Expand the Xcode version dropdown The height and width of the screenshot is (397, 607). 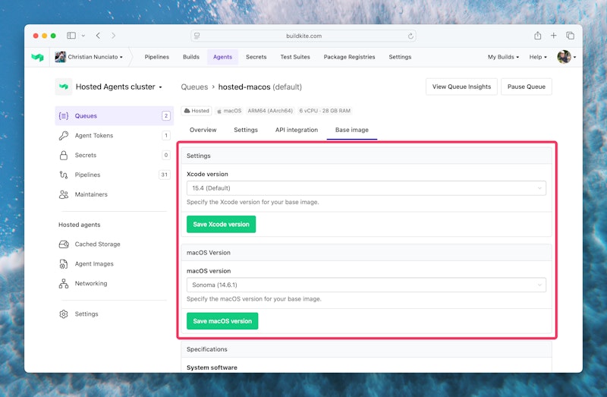point(366,188)
